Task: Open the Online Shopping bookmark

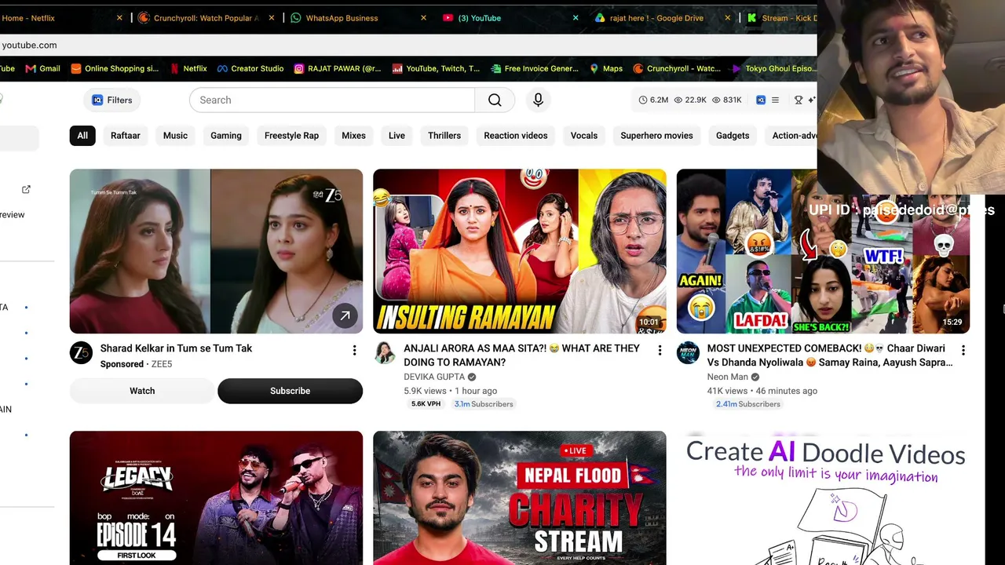Action: click(115, 68)
